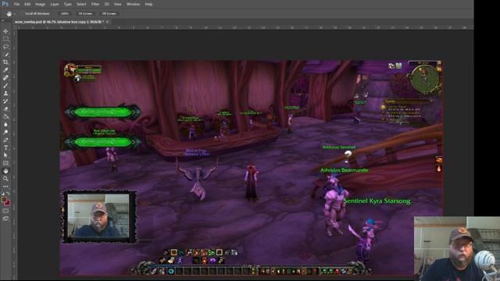Click the red background color swatch
Image resolution: width=500 pixels, height=281 pixels.
[x=8, y=203]
